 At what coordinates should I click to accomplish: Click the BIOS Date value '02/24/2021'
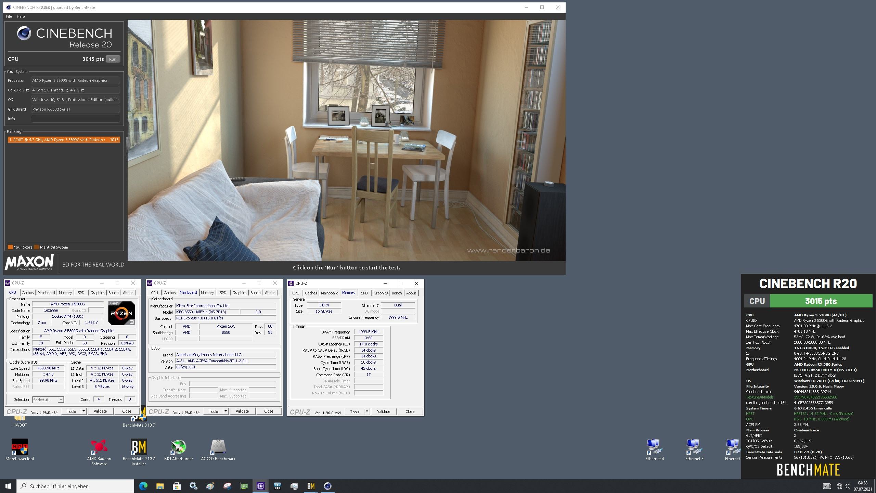226,367
